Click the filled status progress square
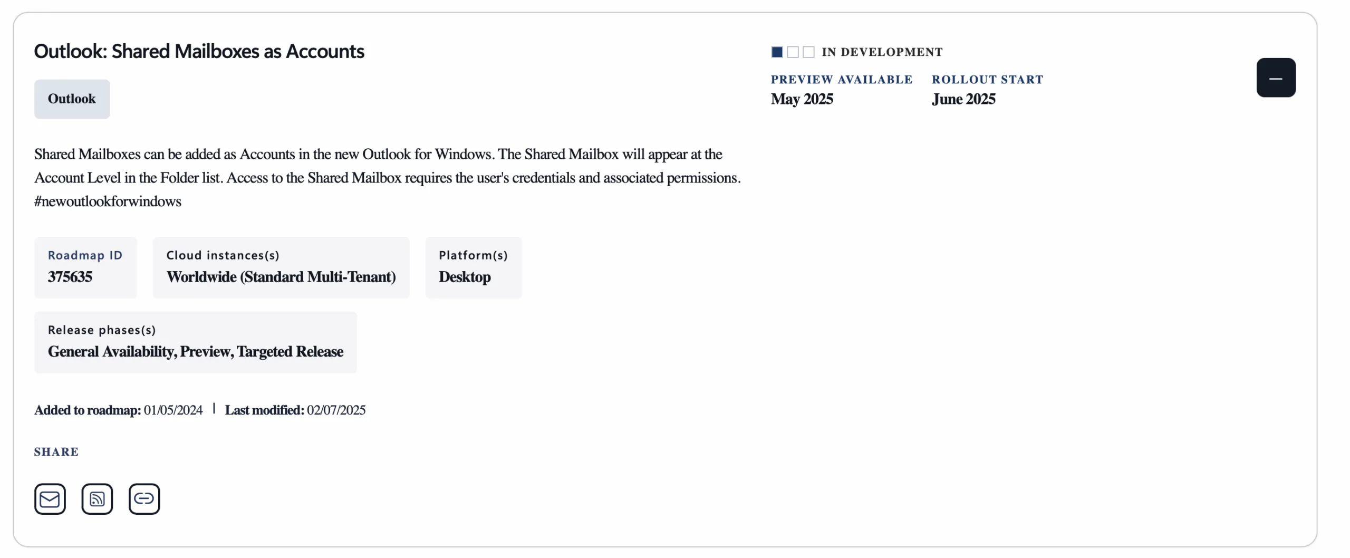The height and width of the screenshot is (558, 1350). [x=776, y=52]
